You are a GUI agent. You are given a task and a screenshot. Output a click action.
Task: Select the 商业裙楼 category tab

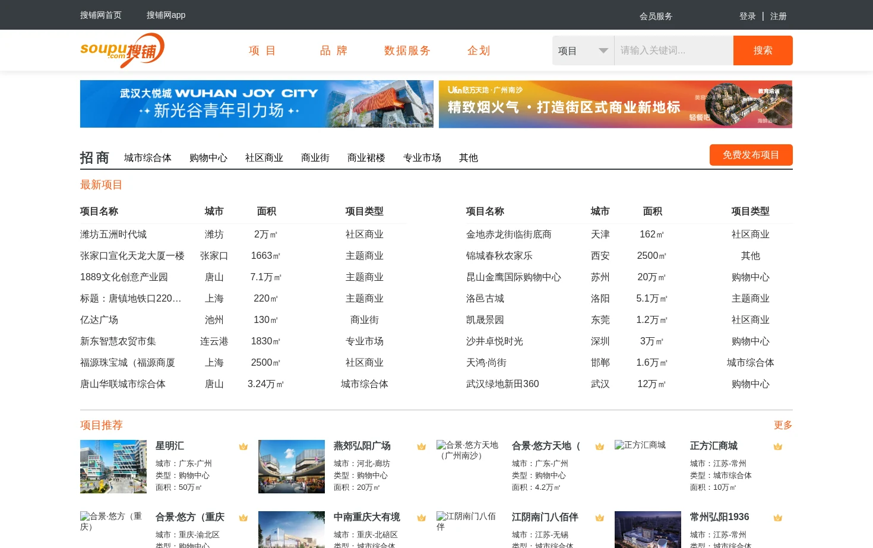click(366, 158)
